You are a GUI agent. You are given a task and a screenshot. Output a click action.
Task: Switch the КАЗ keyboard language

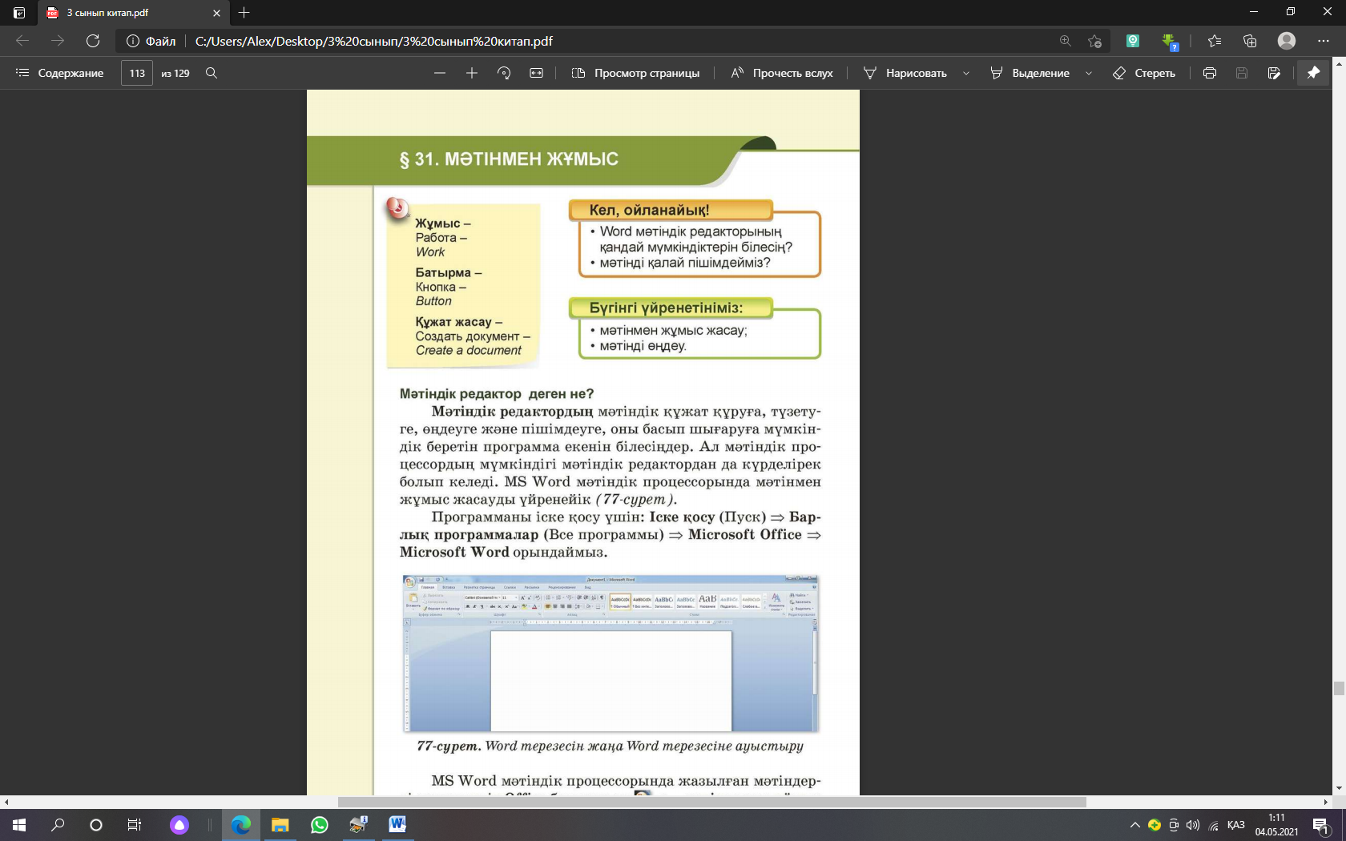pos(1236,825)
